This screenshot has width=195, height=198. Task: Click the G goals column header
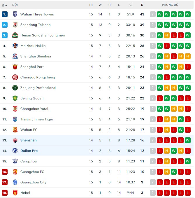pos(130,5)
